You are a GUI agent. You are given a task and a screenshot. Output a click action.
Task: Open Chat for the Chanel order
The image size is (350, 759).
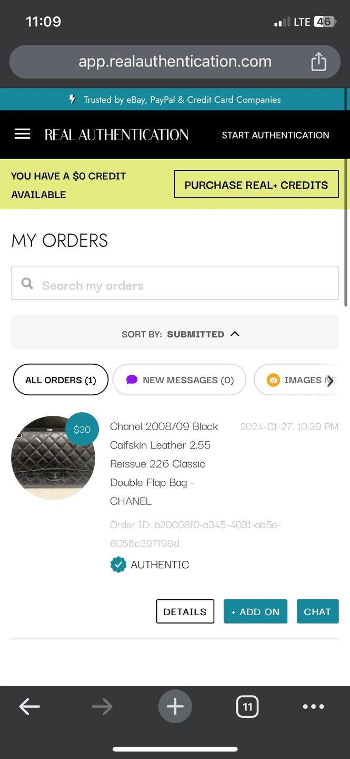(317, 611)
